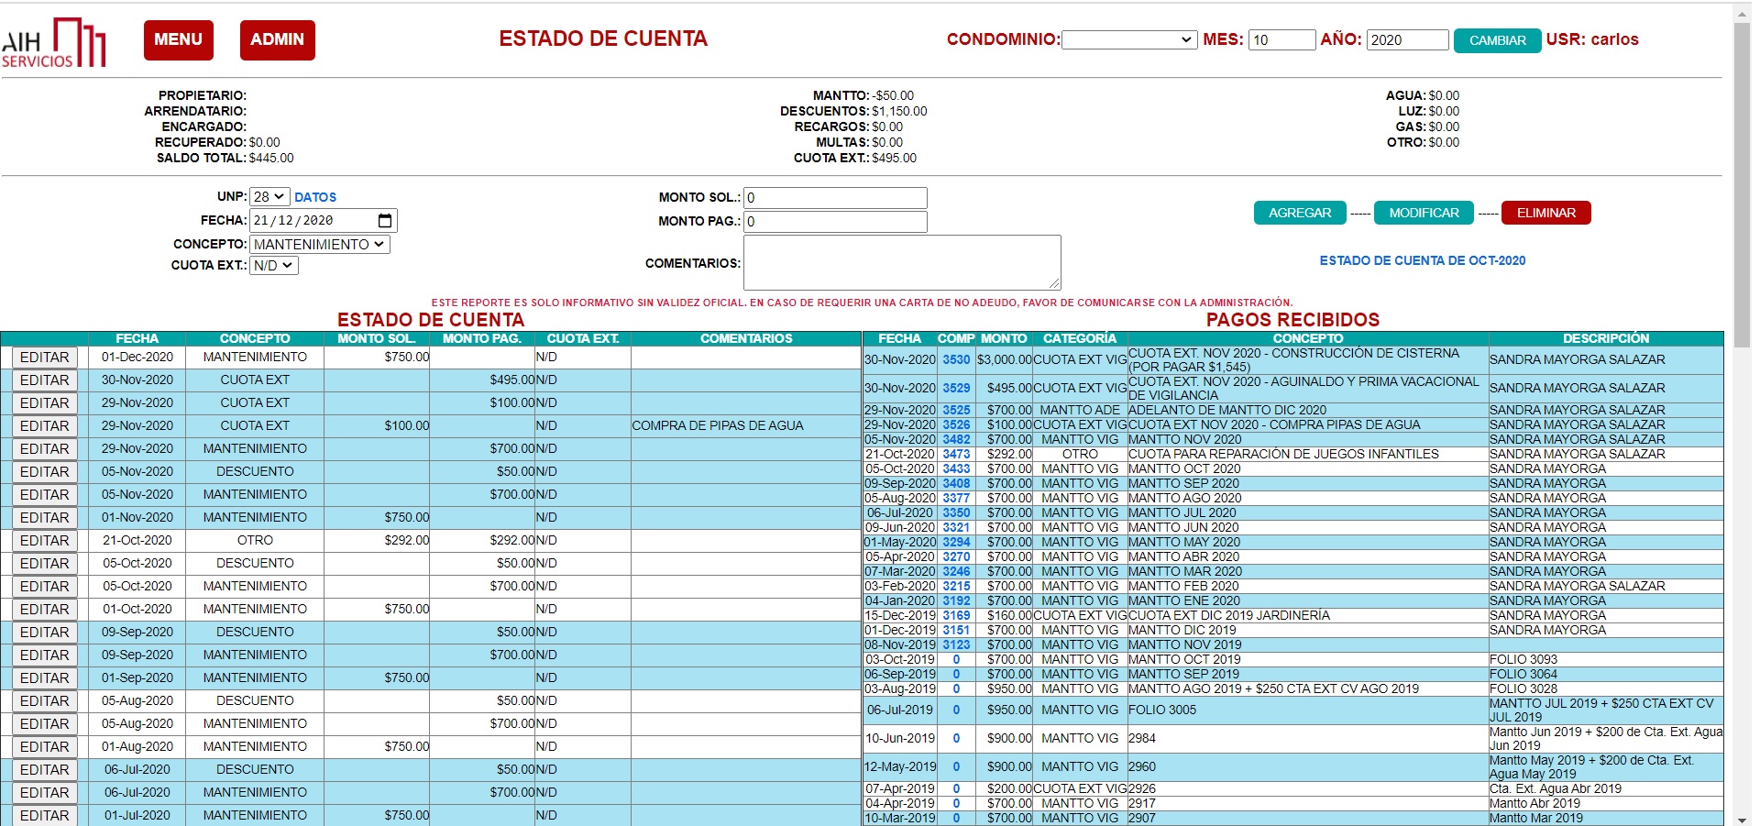
Task: Click EDITAR for 01-Oct-2020 MANTENIMIENTO row
Action: [x=45, y=610]
